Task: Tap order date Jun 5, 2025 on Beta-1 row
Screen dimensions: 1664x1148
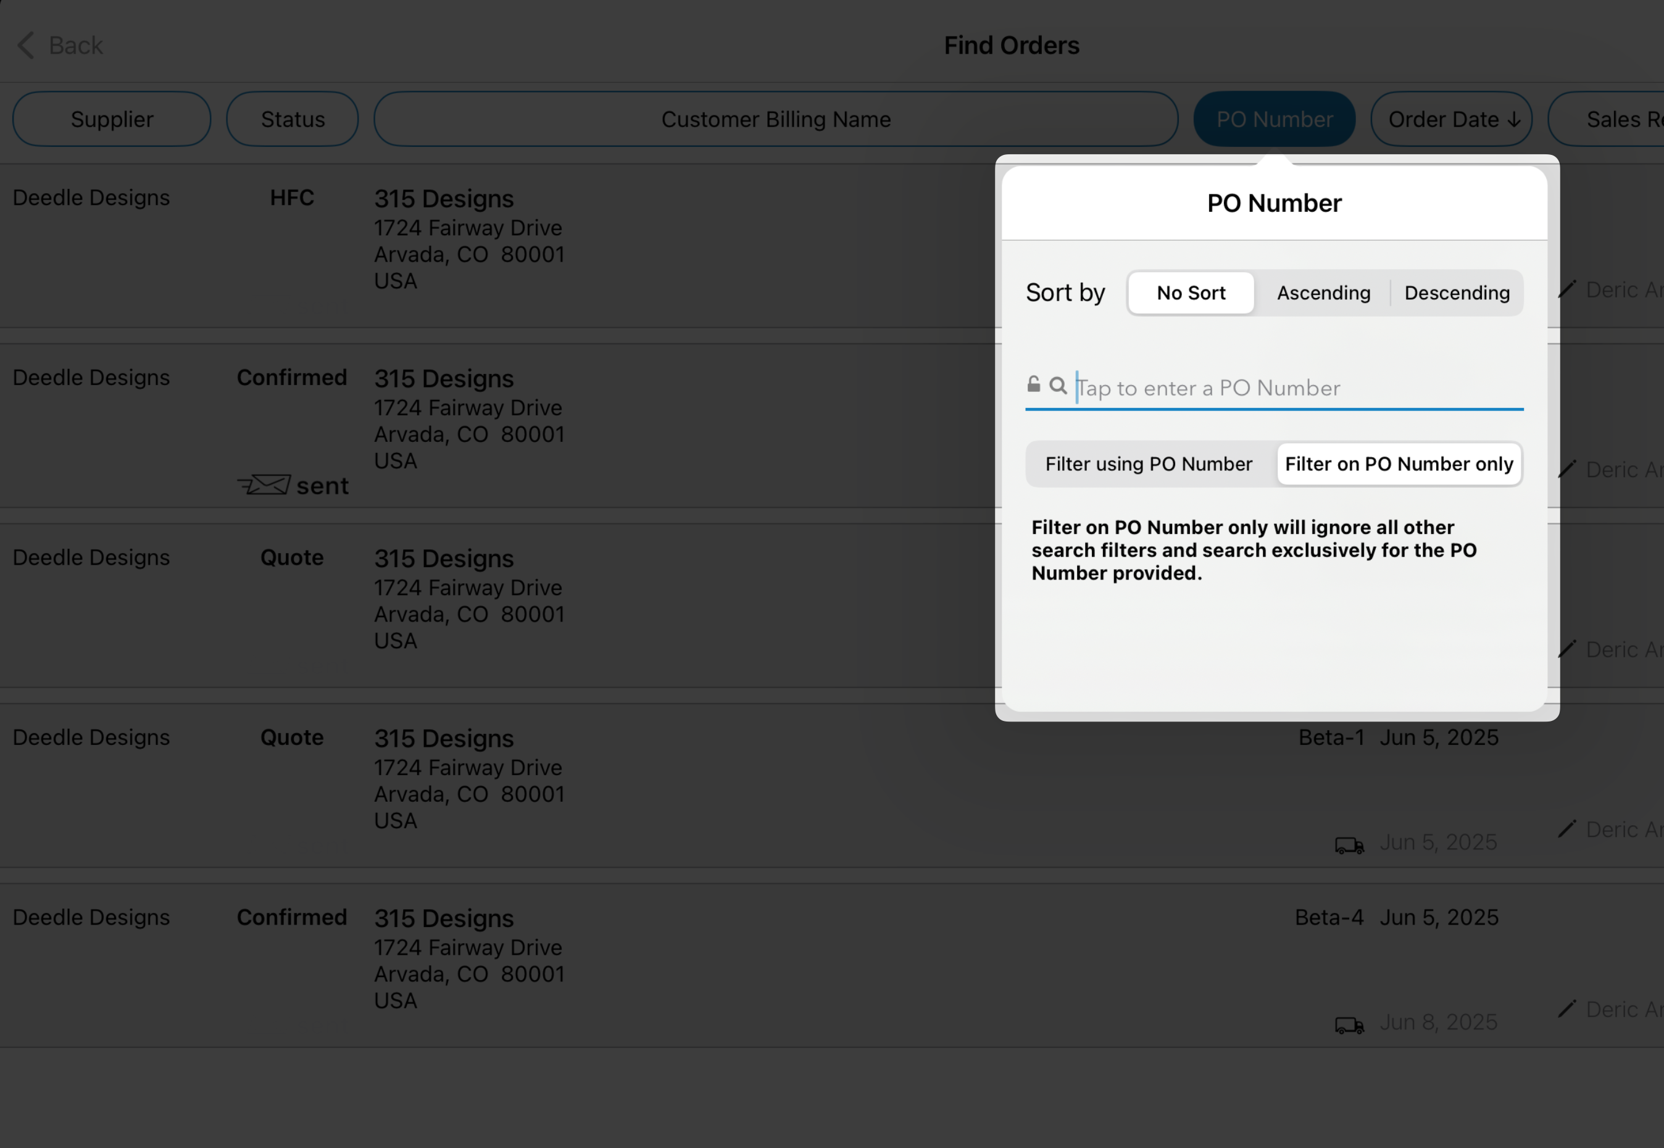Action: click(1439, 738)
